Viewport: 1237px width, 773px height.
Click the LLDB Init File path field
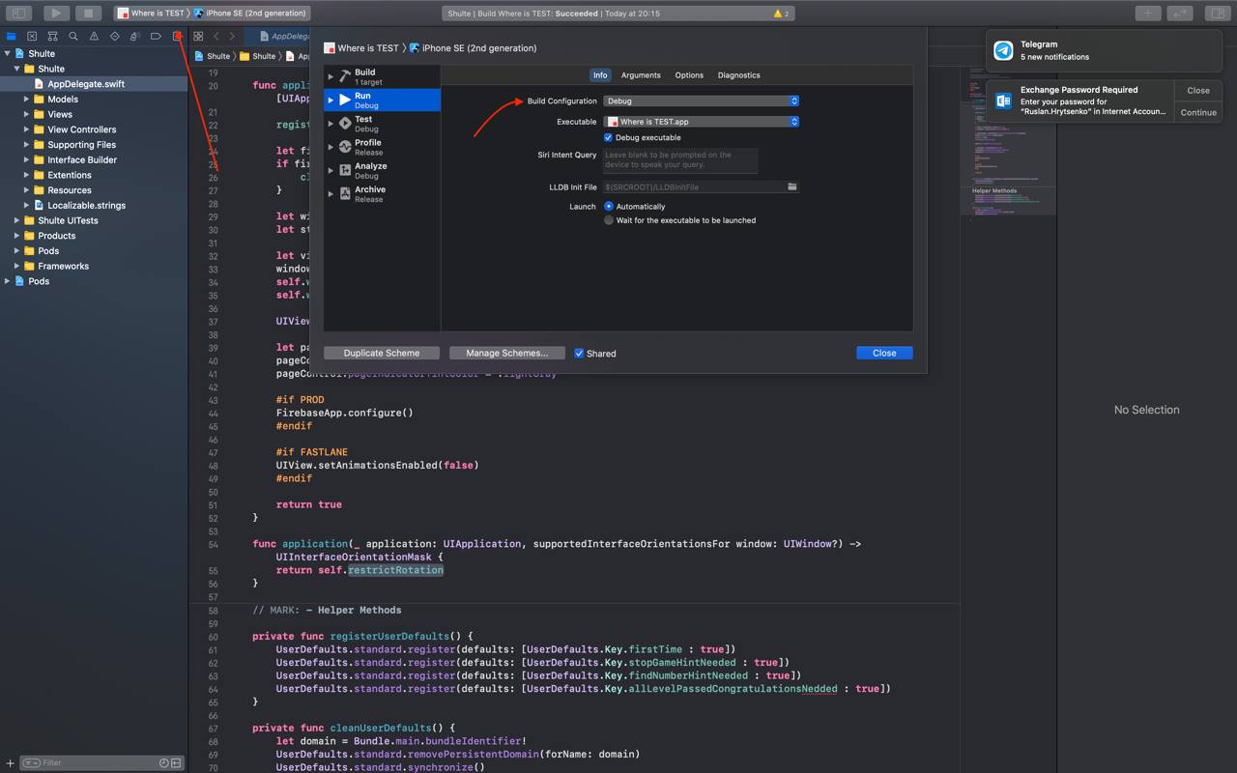pos(694,186)
